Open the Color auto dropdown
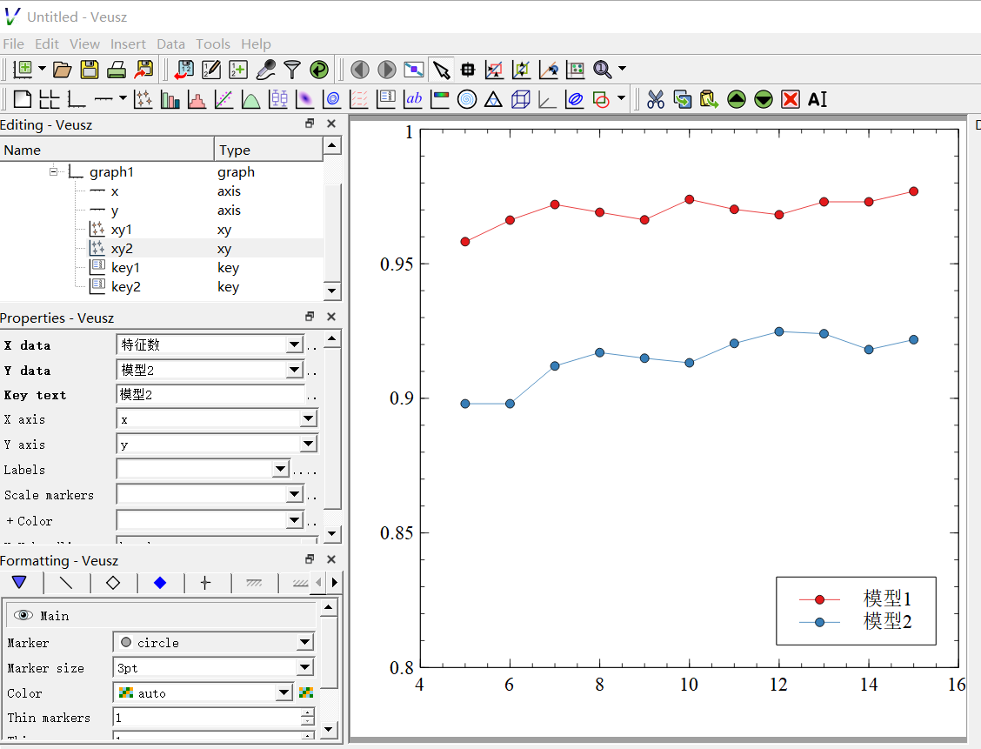This screenshot has width=981, height=749. pyautogui.click(x=284, y=692)
